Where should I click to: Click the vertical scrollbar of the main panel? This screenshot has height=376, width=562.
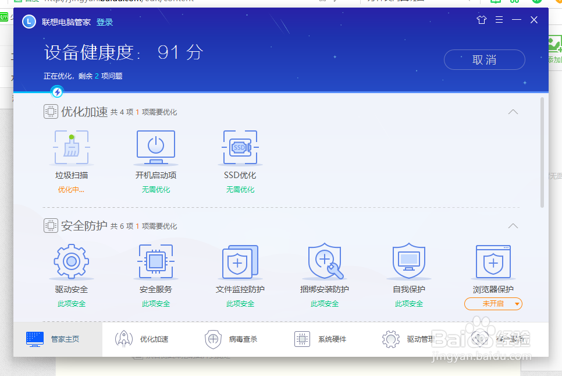[542, 152]
